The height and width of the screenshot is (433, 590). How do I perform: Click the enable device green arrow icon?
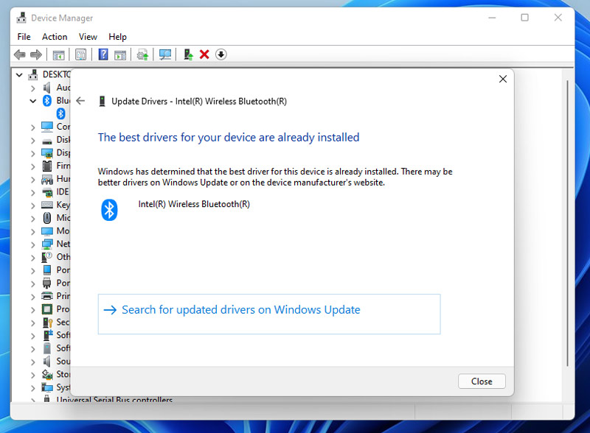(x=188, y=54)
